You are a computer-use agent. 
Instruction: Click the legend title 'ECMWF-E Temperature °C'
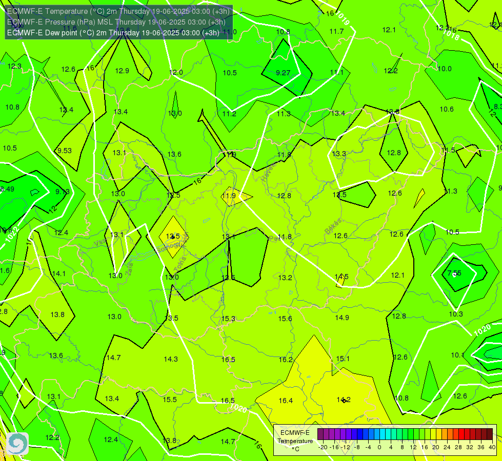point(295,441)
